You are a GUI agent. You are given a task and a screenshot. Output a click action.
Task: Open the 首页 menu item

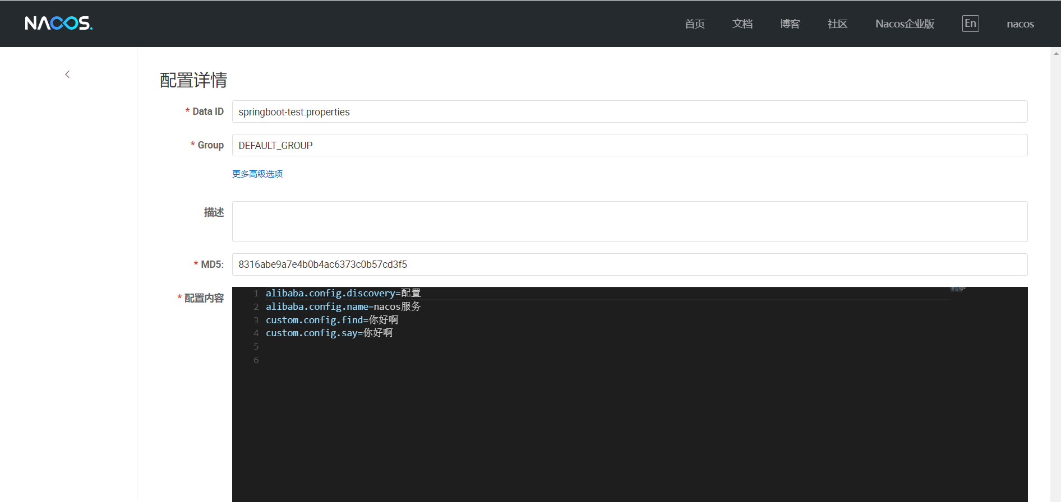tap(694, 24)
